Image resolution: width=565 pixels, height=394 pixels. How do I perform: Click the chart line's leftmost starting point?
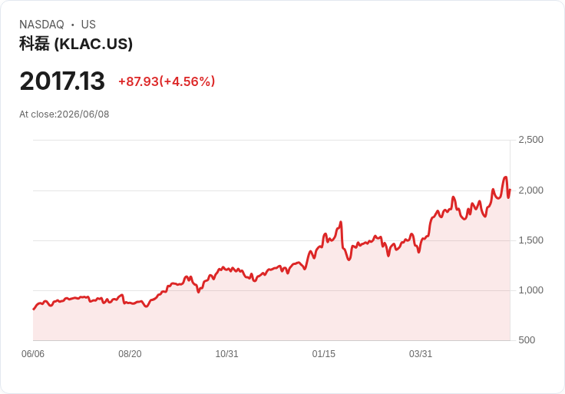(34, 309)
